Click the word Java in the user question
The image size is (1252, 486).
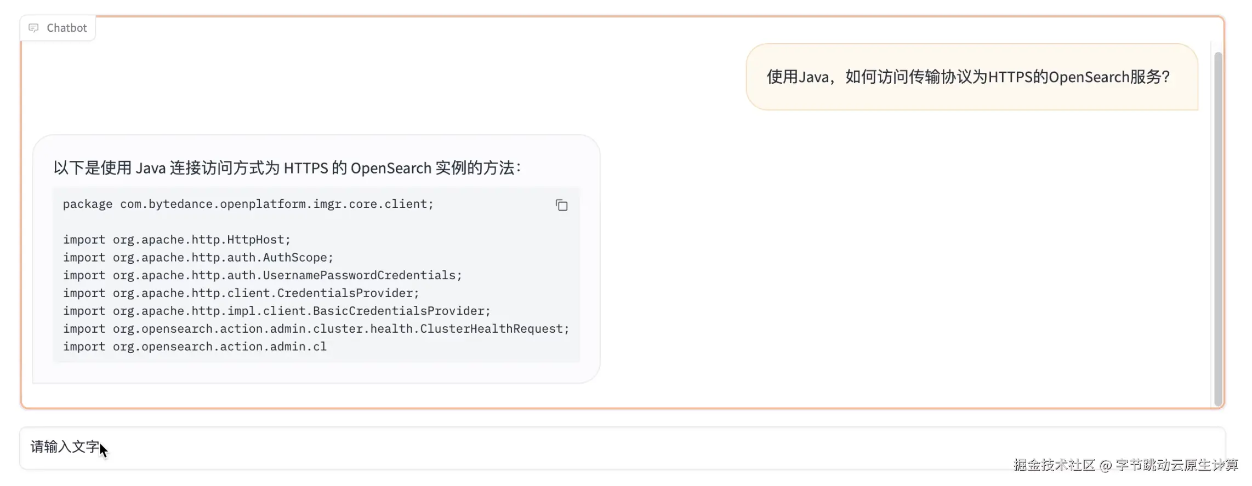pos(813,77)
